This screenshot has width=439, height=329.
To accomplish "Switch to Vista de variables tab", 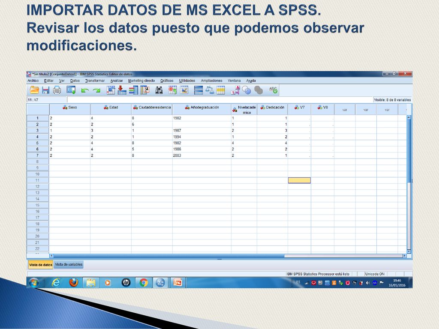I will [x=69, y=264].
